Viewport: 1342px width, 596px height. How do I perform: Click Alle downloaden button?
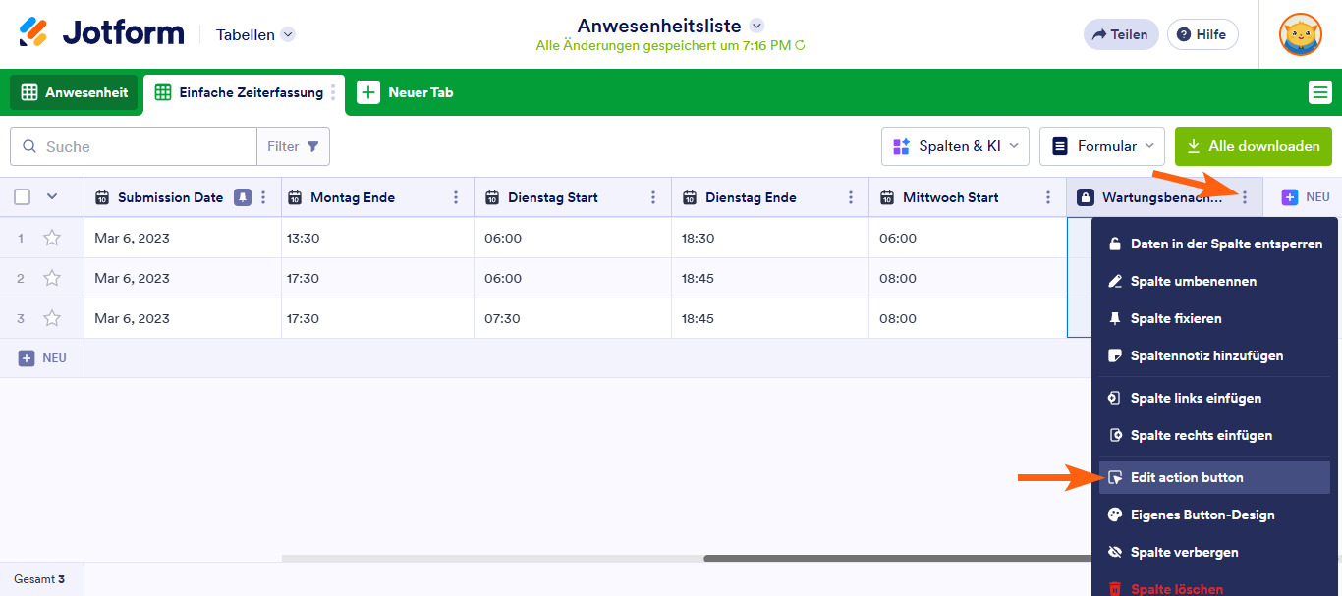pyautogui.click(x=1254, y=146)
